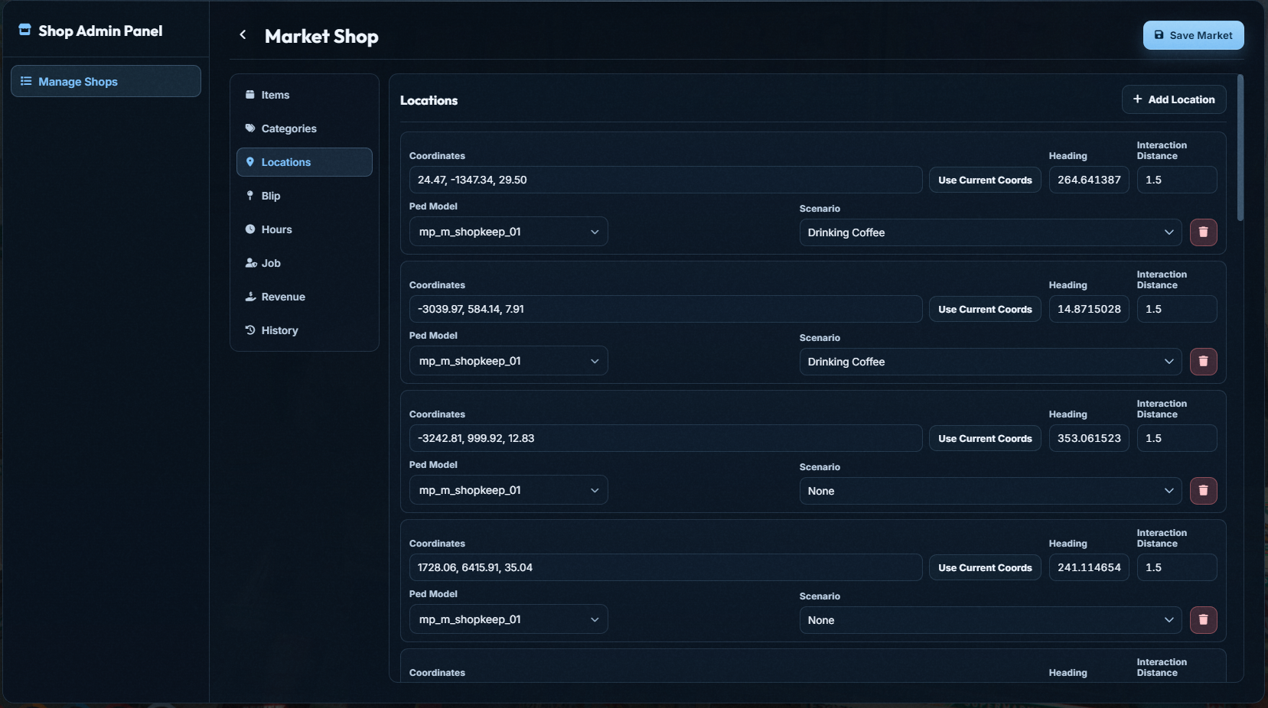Edit heading field 241.114654

(x=1089, y=567)
